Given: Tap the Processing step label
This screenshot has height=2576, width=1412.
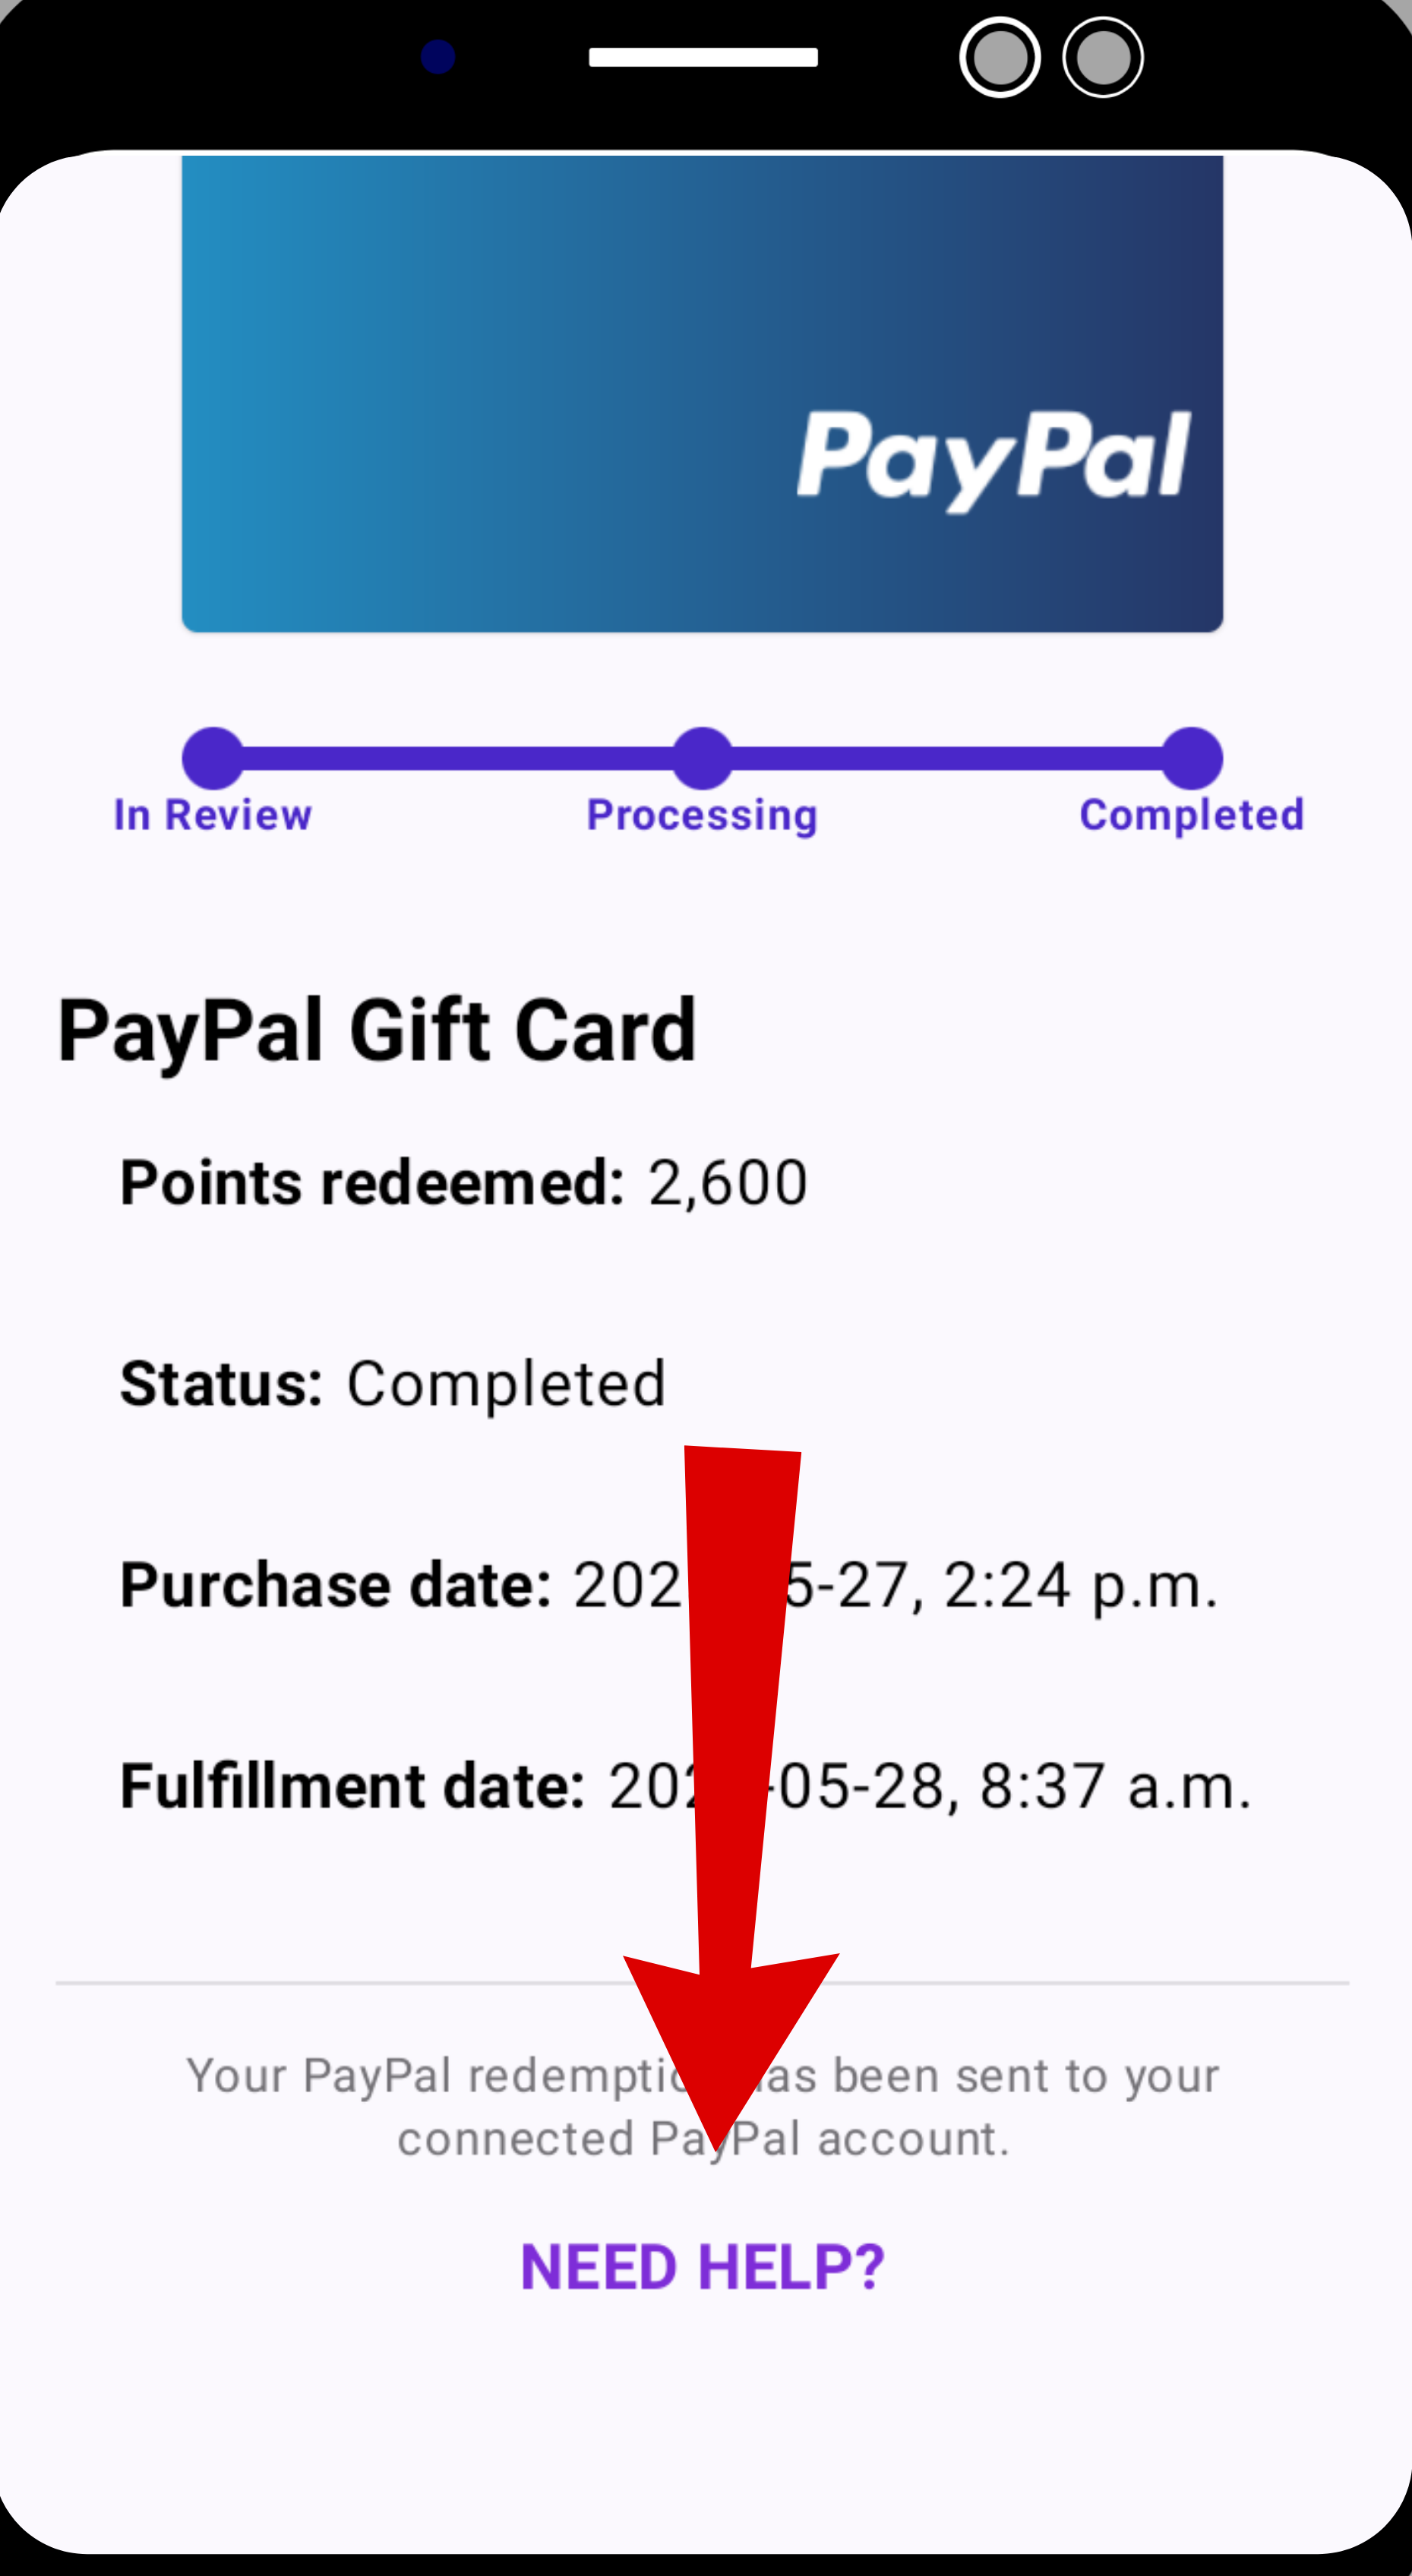Looking at the screenshot, I should point(702,816).
